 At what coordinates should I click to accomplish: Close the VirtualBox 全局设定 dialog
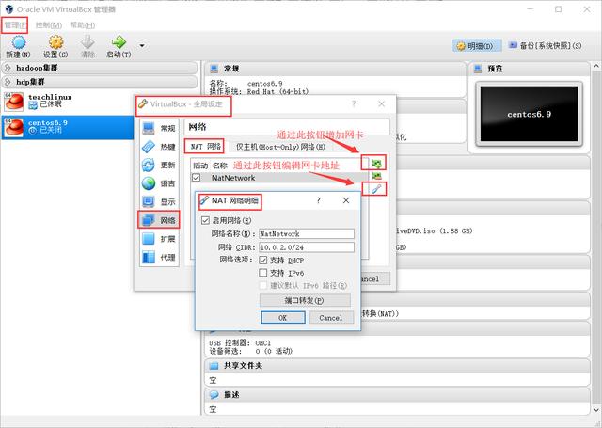[381, 103]
